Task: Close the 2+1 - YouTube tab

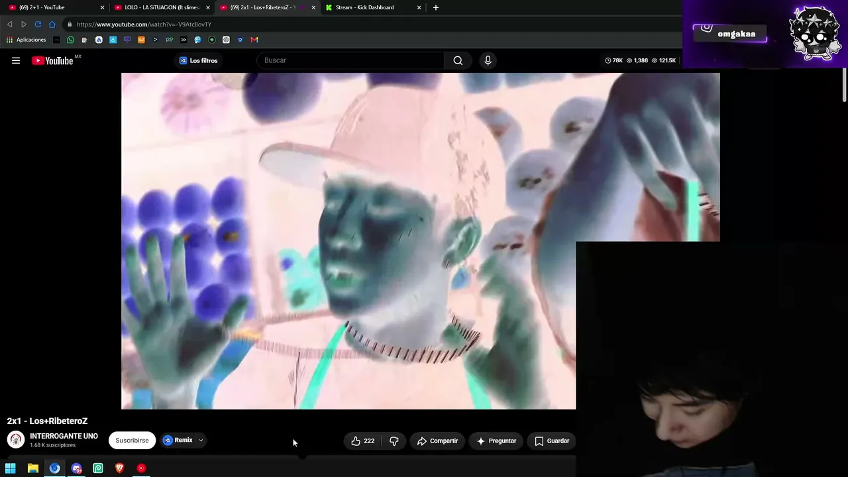Action: (x=102, y=7)
